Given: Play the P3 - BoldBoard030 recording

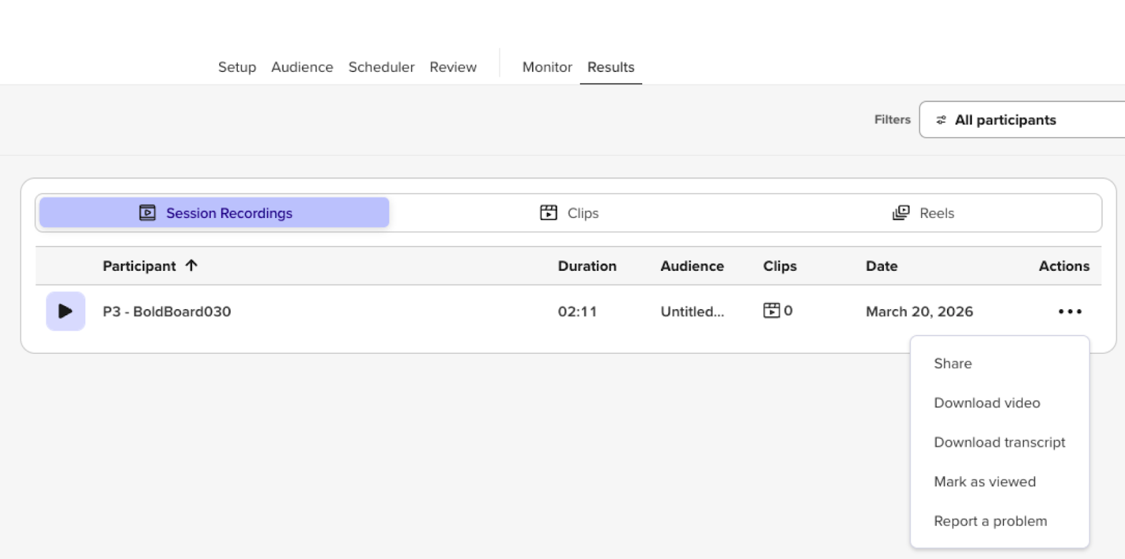Looking at the screenshot, I should coord(65,311).
